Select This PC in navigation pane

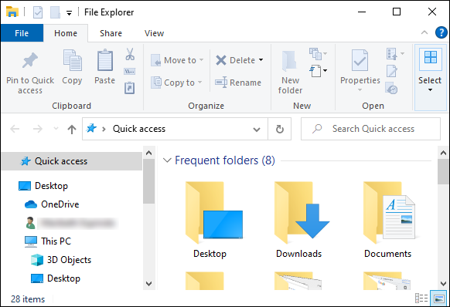(48, 241)
